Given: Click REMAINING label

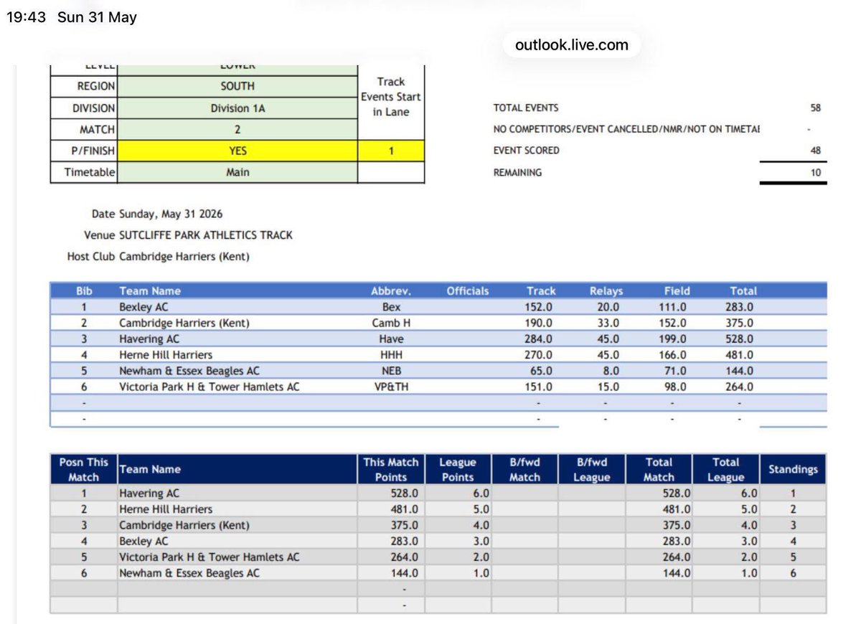Looking at the screenshot, I should (x=517, y=172).
